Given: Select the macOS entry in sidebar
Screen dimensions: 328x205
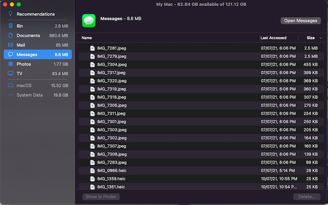Looking at the screenshot, I should (37, 86).
